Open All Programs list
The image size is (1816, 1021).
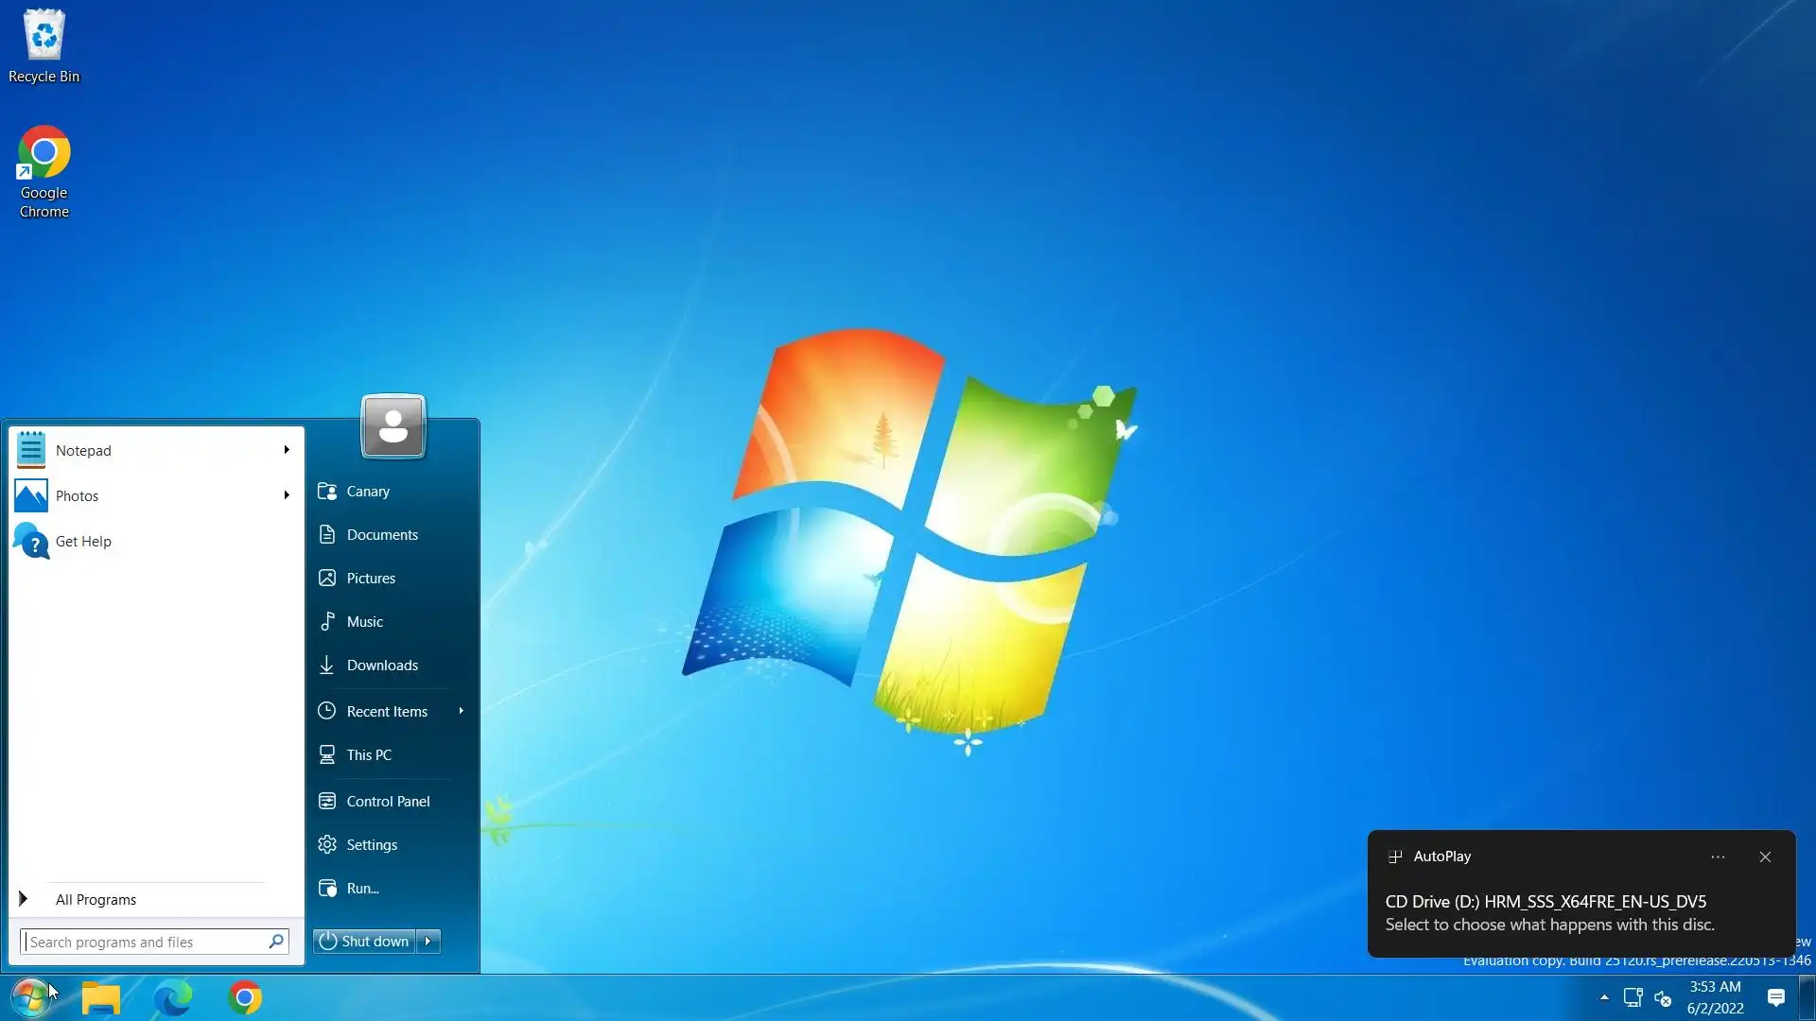[95, 899]
